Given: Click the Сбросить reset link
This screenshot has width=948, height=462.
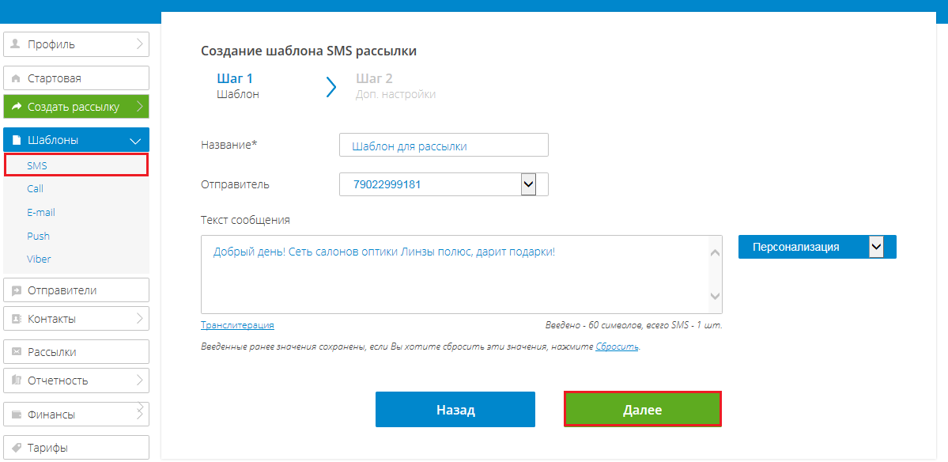Looking at the screenshot, I should pyautogui.click(x=617, y=346).
